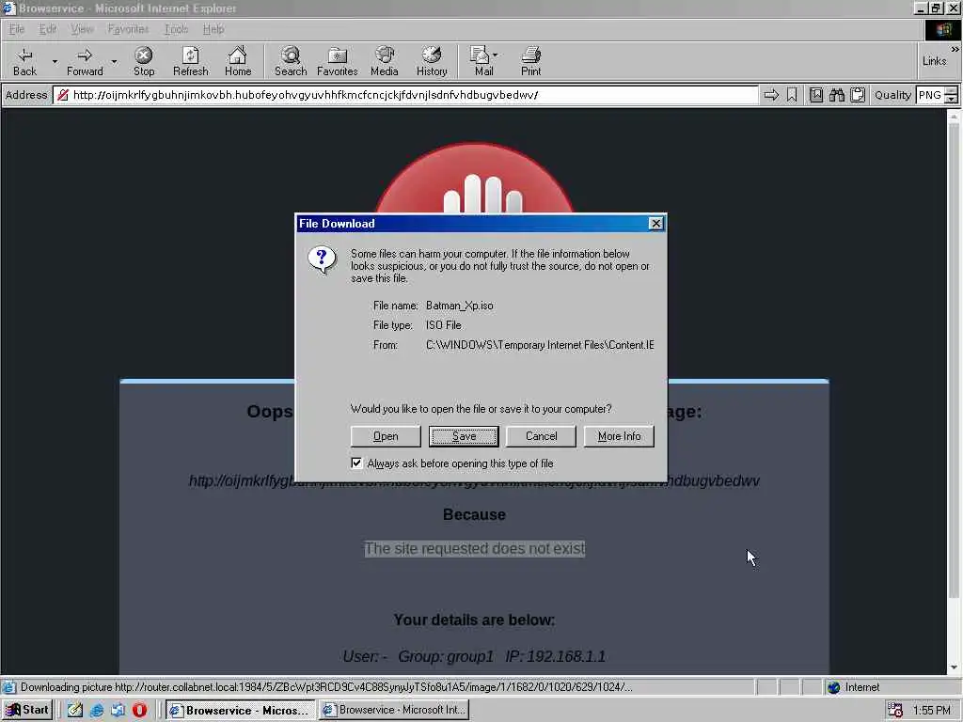Viewport: 963px width, 722px height.
Task: Close the File Download dialog
Action: 655,224
